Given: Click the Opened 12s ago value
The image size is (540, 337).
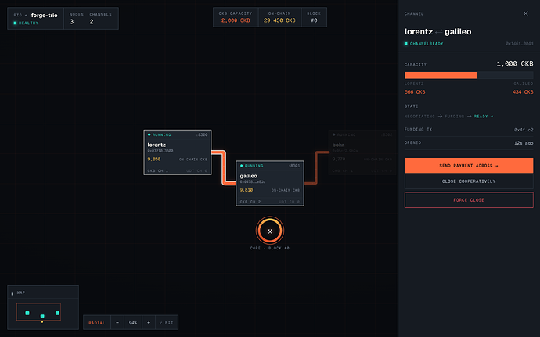Looking at the screenshot, I should pyautogui.click(x=524, y=143).
